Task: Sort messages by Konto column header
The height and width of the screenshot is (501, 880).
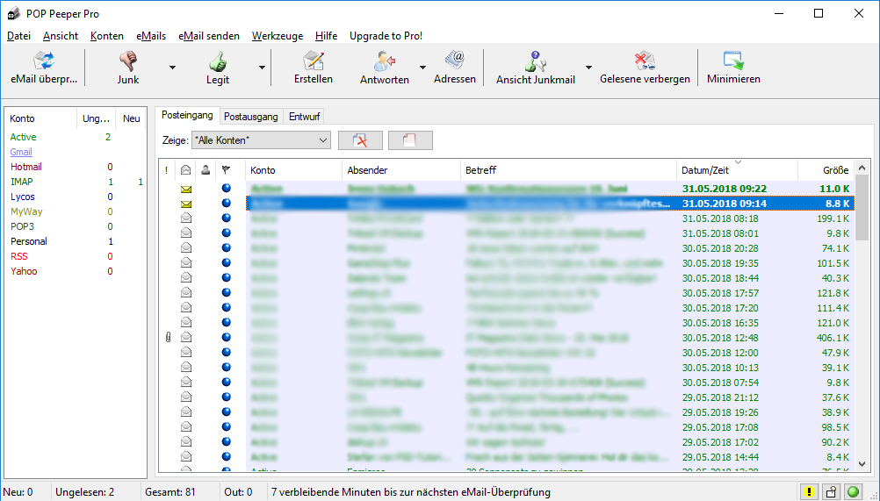Action: coord(293,170)
